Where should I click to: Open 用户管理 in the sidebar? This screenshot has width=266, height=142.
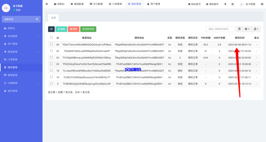pos(21,44)
